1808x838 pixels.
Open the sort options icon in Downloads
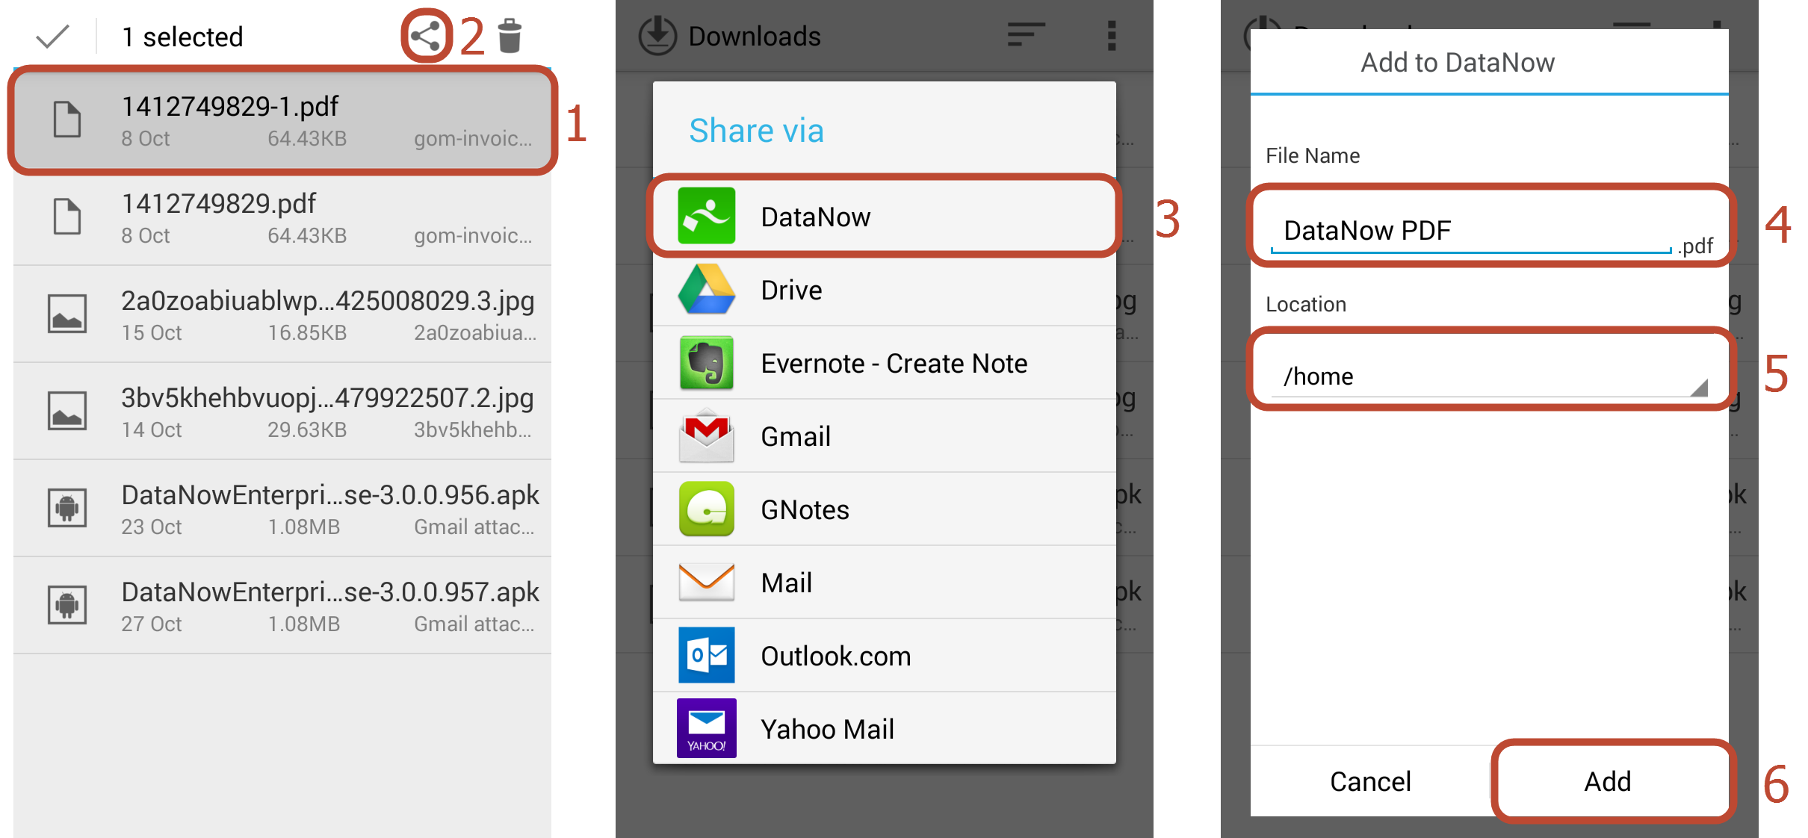(1026, 35)
